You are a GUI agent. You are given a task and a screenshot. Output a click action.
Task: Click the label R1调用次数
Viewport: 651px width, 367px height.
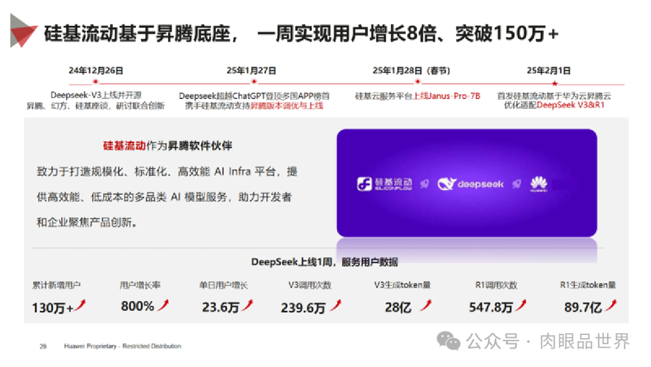[496, 285]
